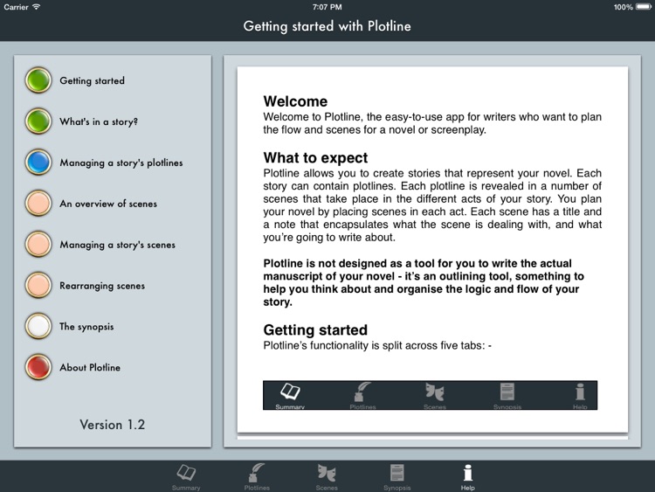
Task: Click the Getting started heading in help page
Action: click(x=315, y=329)
